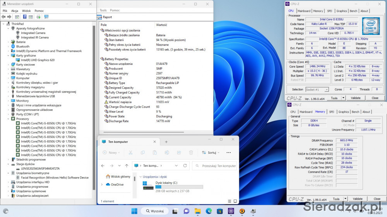Open Widok główny in Explorer sidebar
Viewport: 387px width, 217px height.
click(x=118, y=176)
